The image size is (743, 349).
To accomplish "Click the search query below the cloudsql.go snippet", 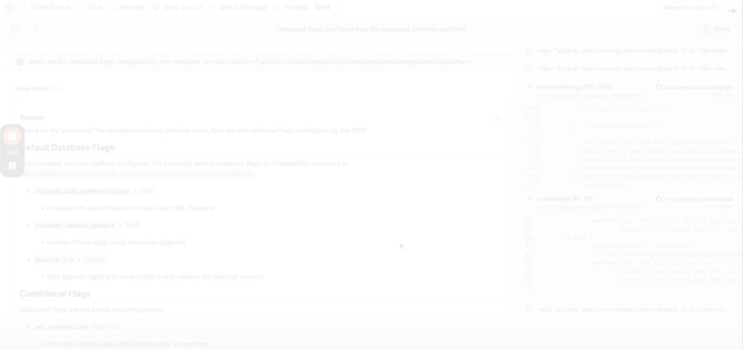I will click(x=633, y=310).
